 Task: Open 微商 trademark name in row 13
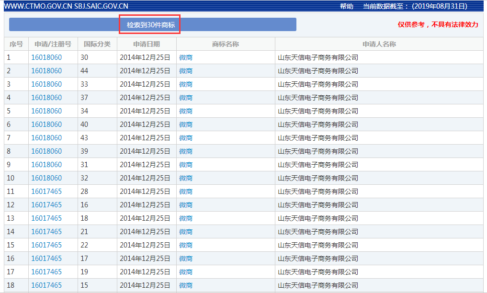pos(186,218)
